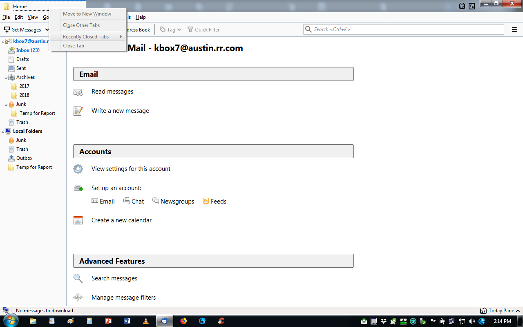Click Create a new calendar link
This screenshot has width=523, height=327.
(x=121, y=220)
